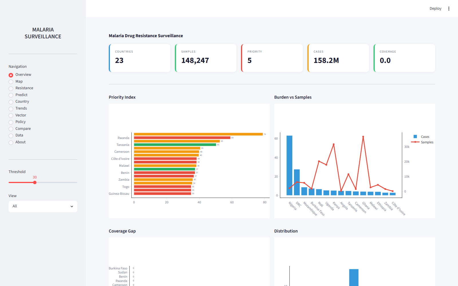Viewport: 458px width, 286px height.
Task: Click the Benin label in Priority Index
Action: [125, 173]
